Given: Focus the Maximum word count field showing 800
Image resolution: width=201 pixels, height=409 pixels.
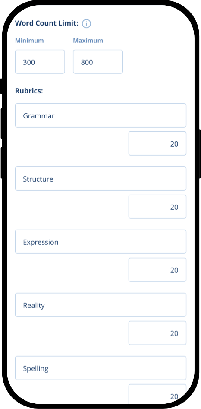Looking at the screenshot, I should click(98, 62).
